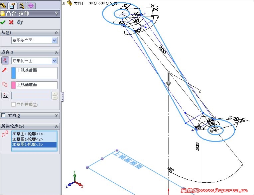
Task: Toggle detailed preview glasses icon
Action: pyautogui.click(x=20, y=22)
